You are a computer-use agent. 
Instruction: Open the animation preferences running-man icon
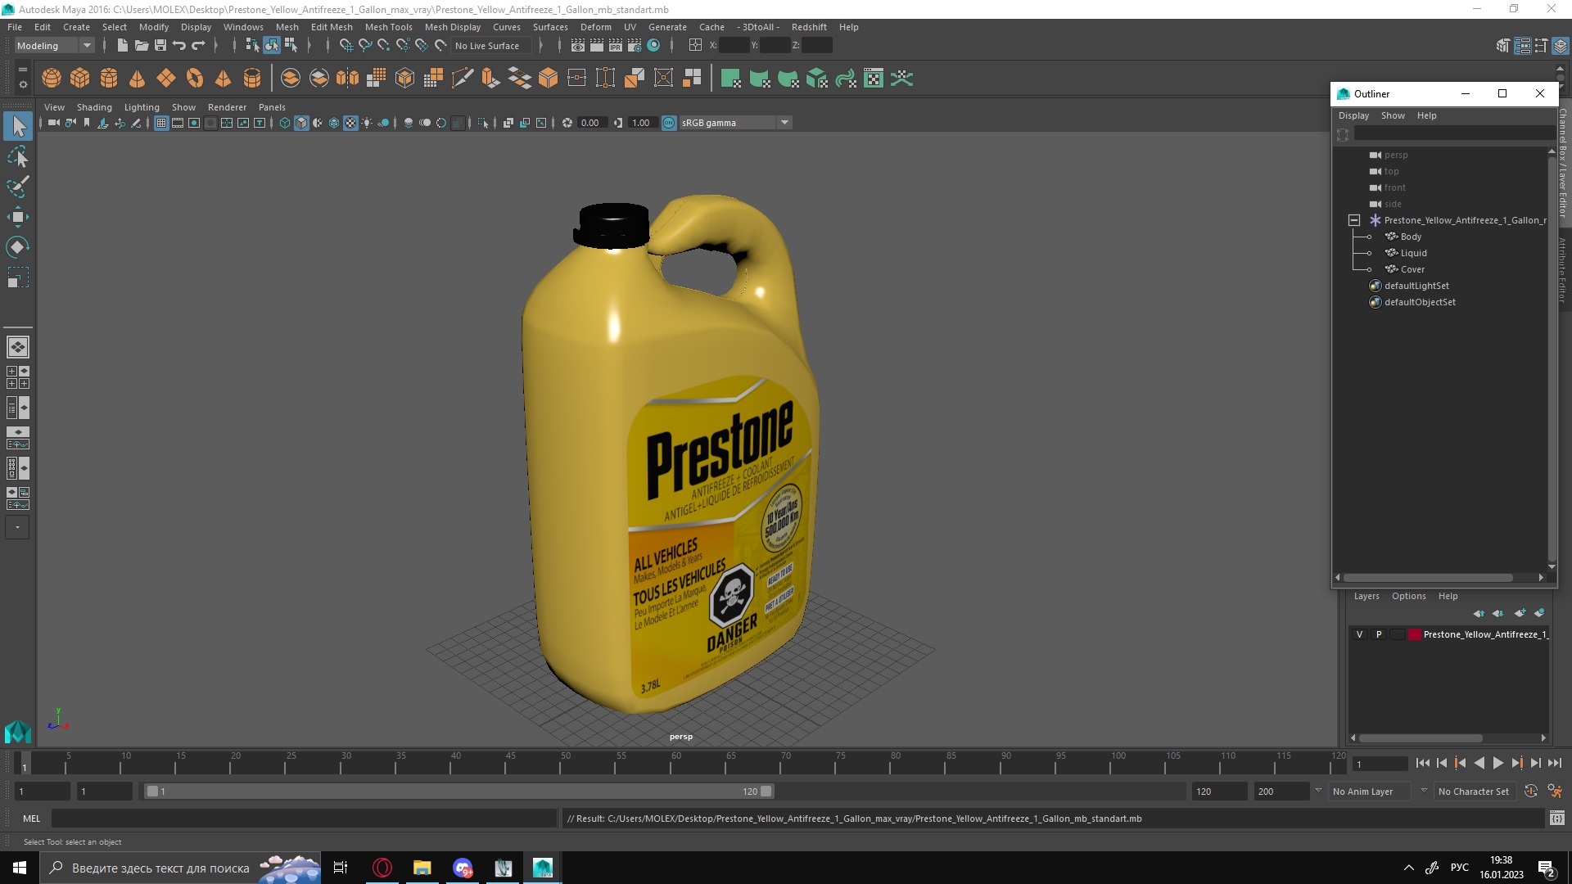1554,792
